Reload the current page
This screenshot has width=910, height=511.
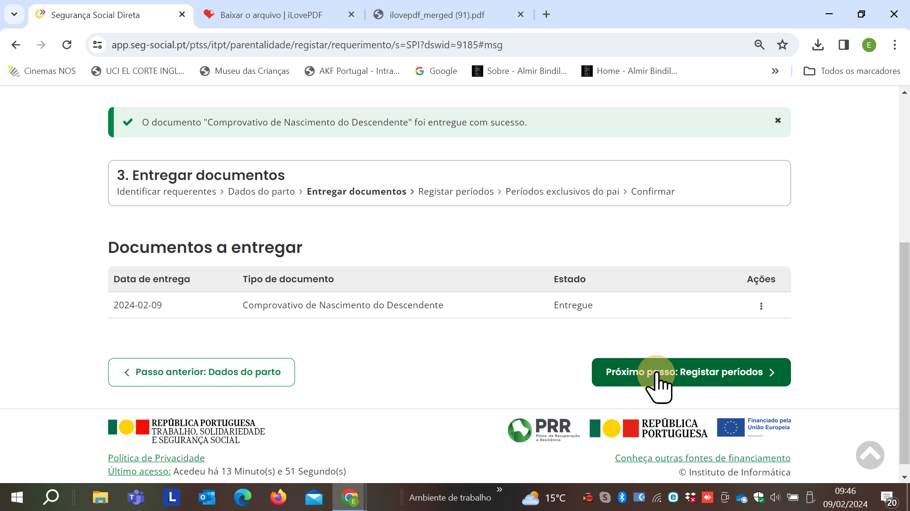[x=67, y=45]
